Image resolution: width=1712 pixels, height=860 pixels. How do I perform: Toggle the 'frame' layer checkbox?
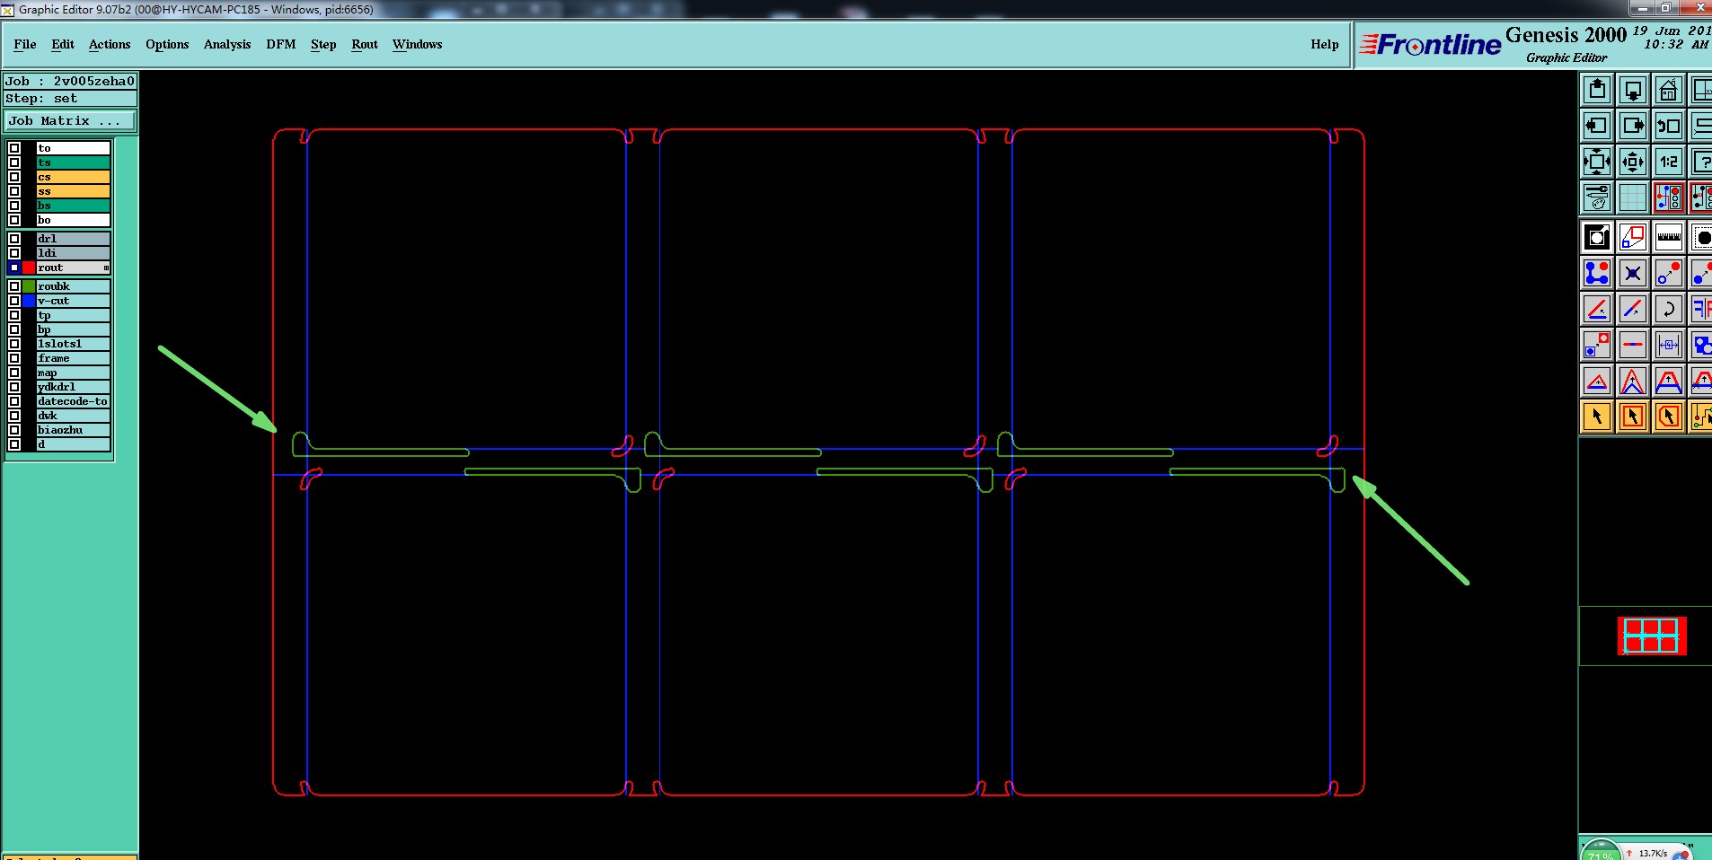coord(14,358)
